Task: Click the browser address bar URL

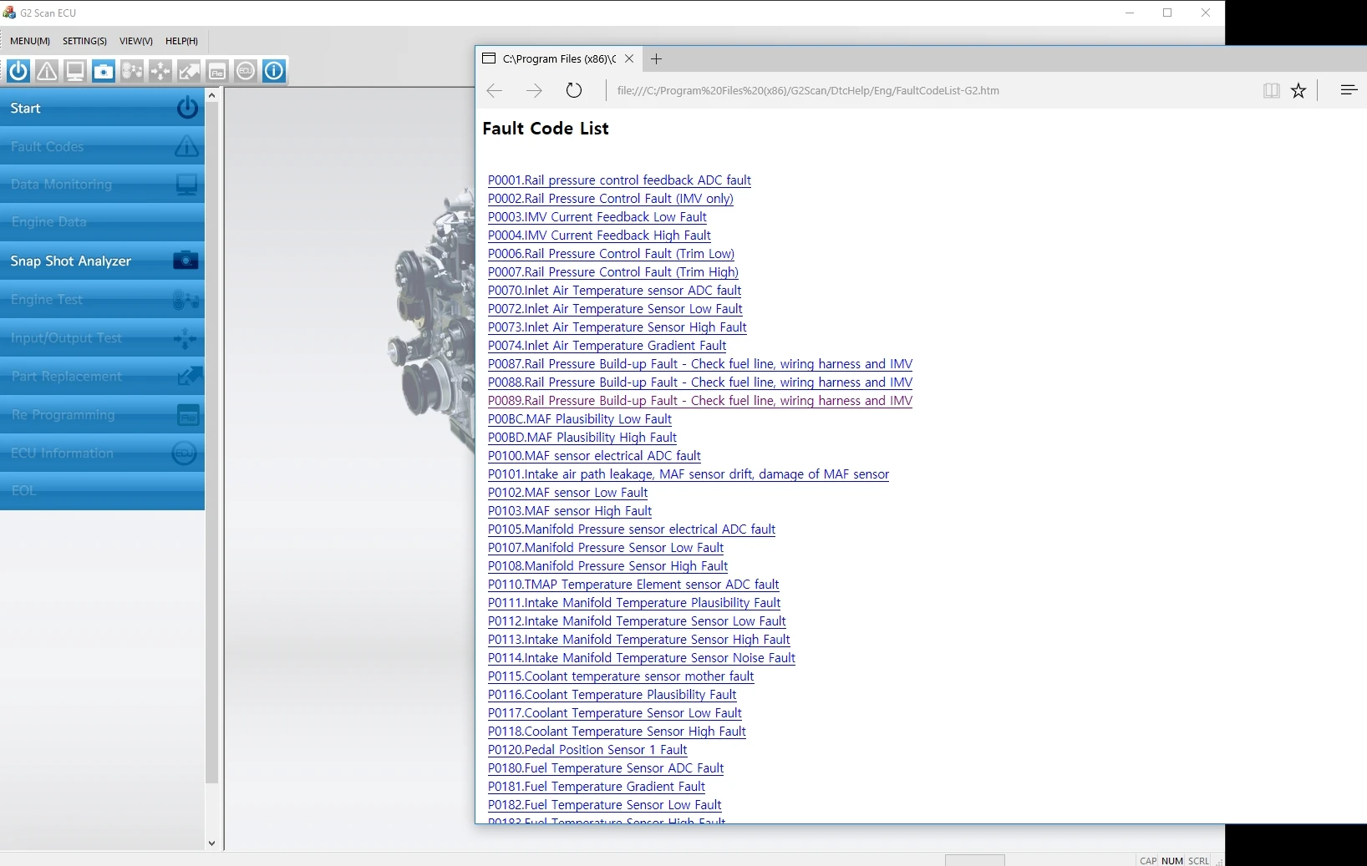Action: point(807,90)
